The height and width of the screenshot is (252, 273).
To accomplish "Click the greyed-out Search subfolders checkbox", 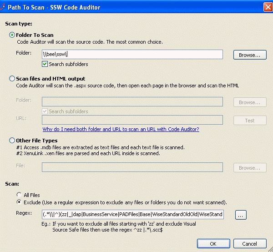I will (x=45, y=111).
